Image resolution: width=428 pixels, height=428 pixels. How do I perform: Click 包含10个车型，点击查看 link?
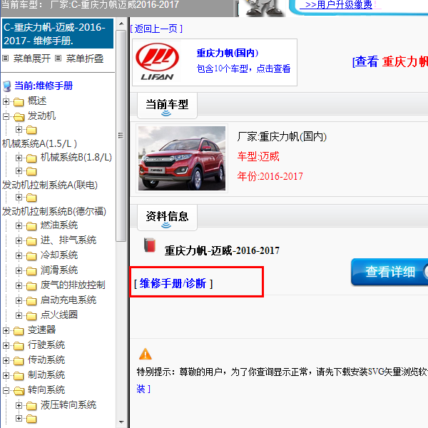click(x=243, y=68)
